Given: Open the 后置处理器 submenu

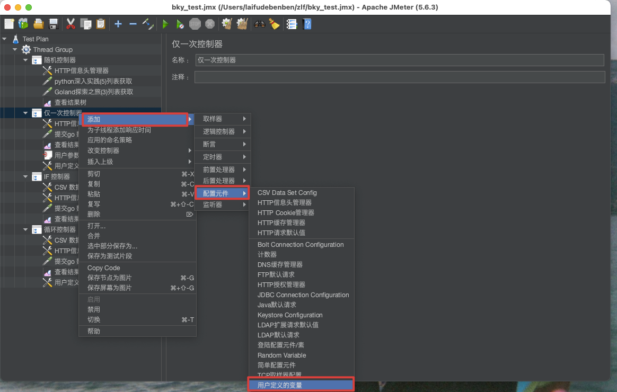Looking at the screenshot, I should (x=222, y=181).
